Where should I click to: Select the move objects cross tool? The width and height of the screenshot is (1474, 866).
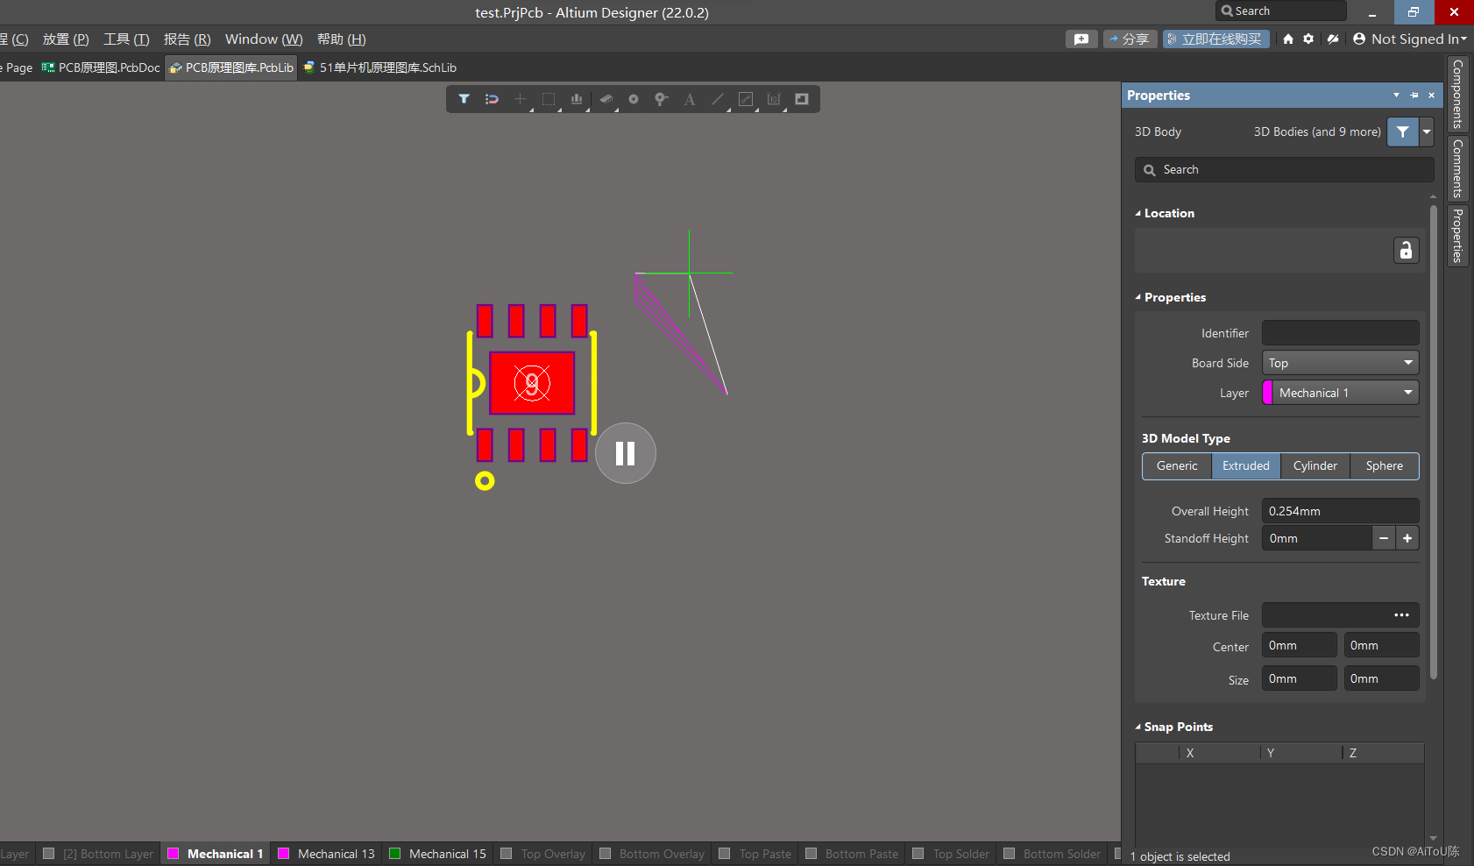pos(520,99)
